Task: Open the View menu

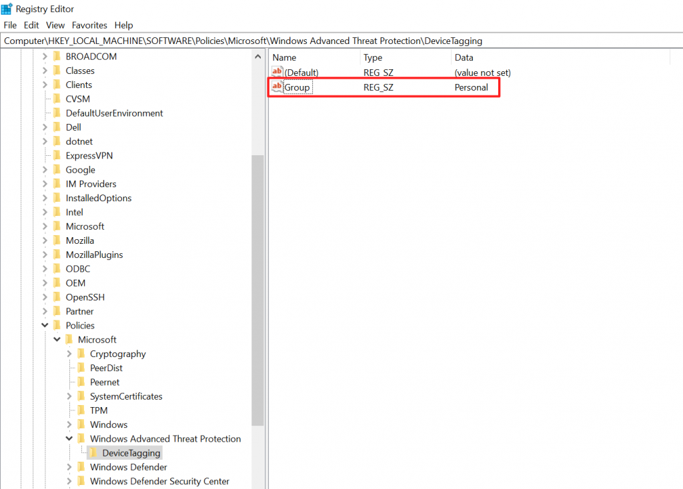Action: [55, 25]
